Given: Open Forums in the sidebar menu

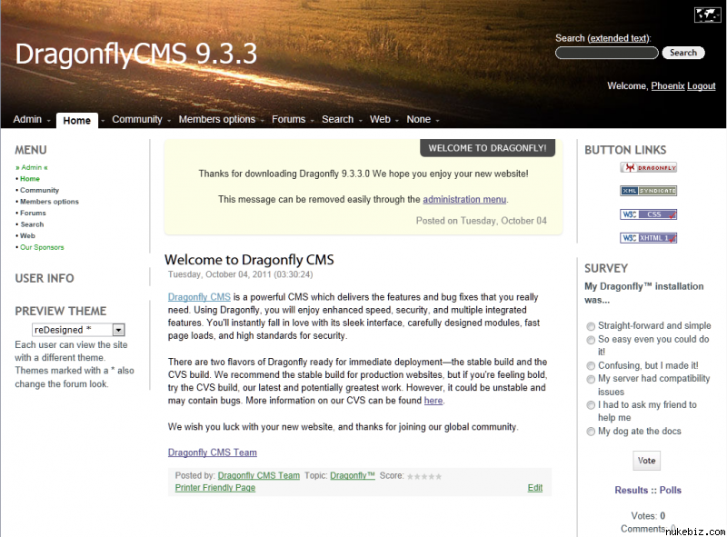Looking at the screenshot, I should (33, 213).
